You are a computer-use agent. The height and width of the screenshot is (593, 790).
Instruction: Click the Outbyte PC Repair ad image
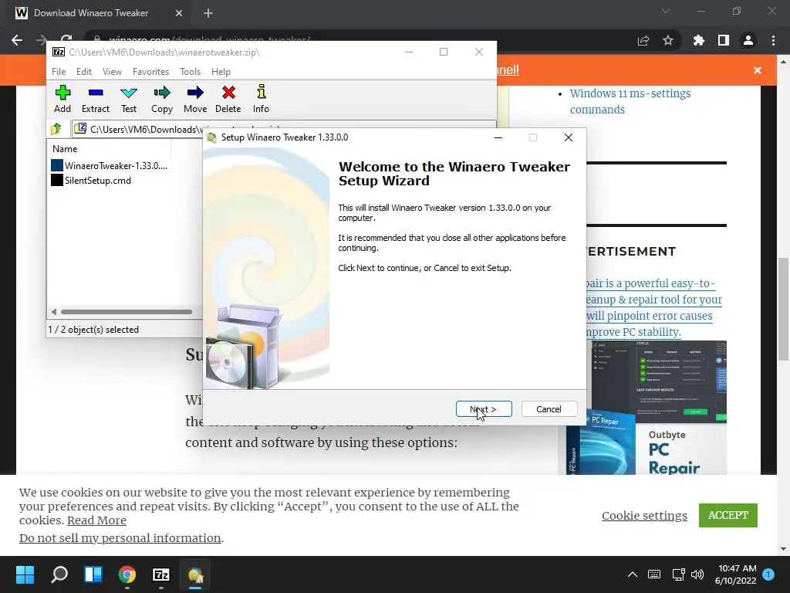646,408
